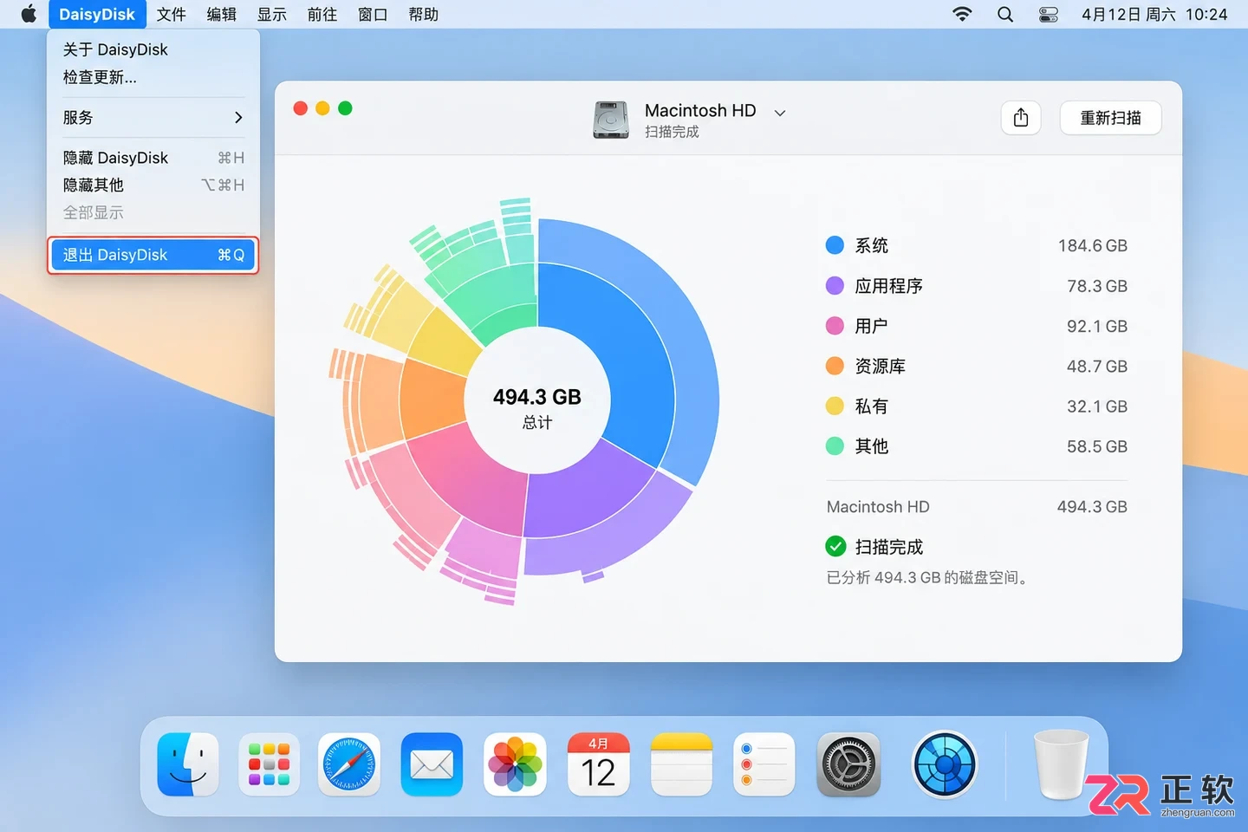Open the Trash in the Dock
The image size is (1248, 832).
pos(1061,764)
